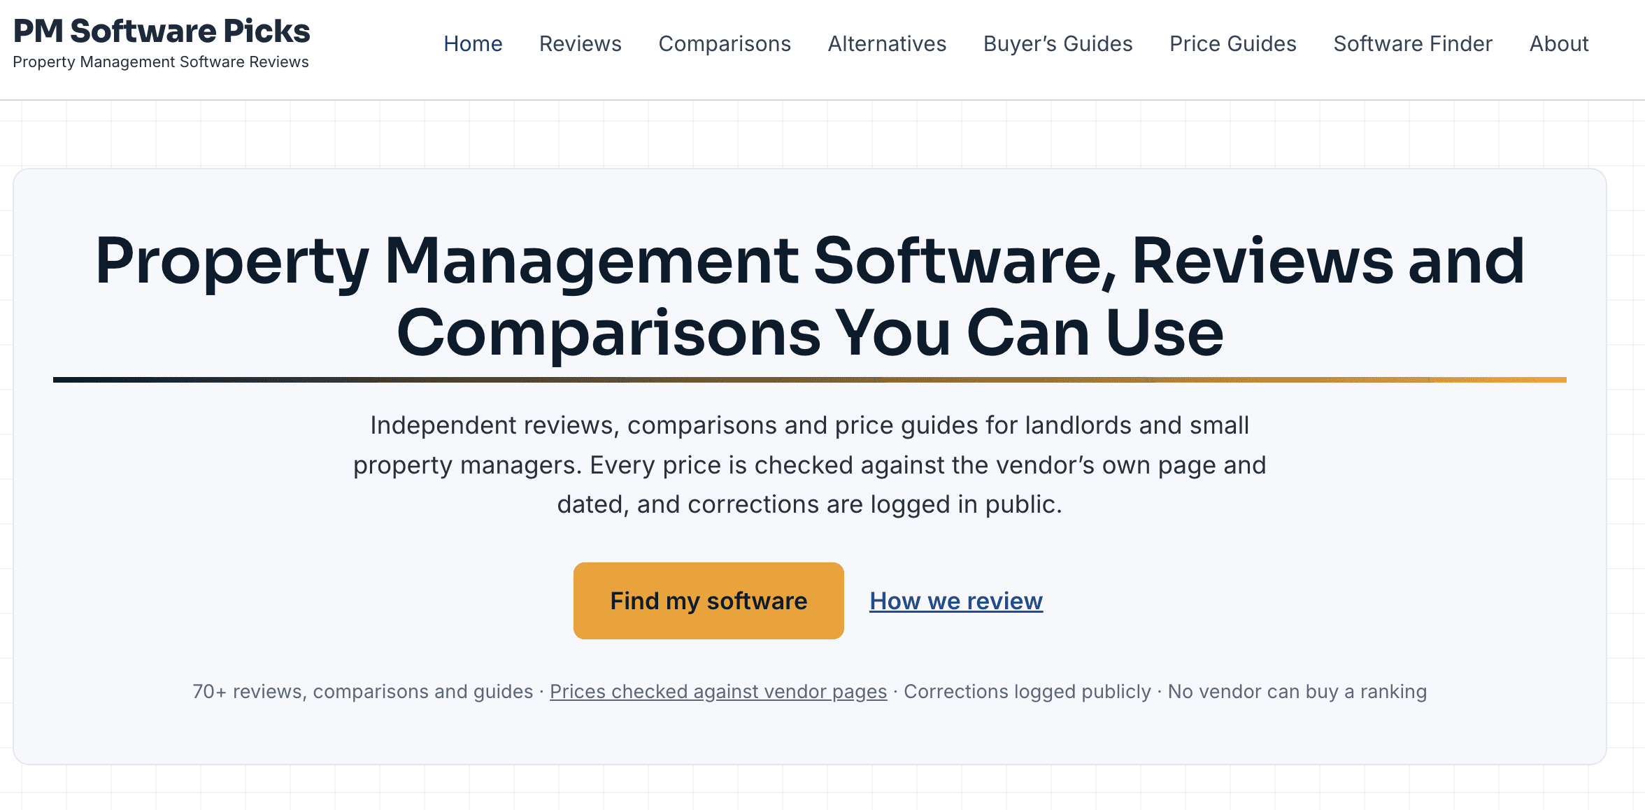Open the Reviews menu item
The image size is (1645, 810).
580,43
